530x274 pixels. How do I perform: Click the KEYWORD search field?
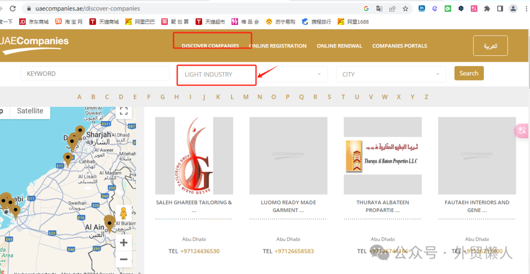(95, 74)
